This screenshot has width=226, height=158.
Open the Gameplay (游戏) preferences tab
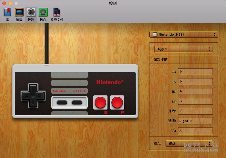19,15
